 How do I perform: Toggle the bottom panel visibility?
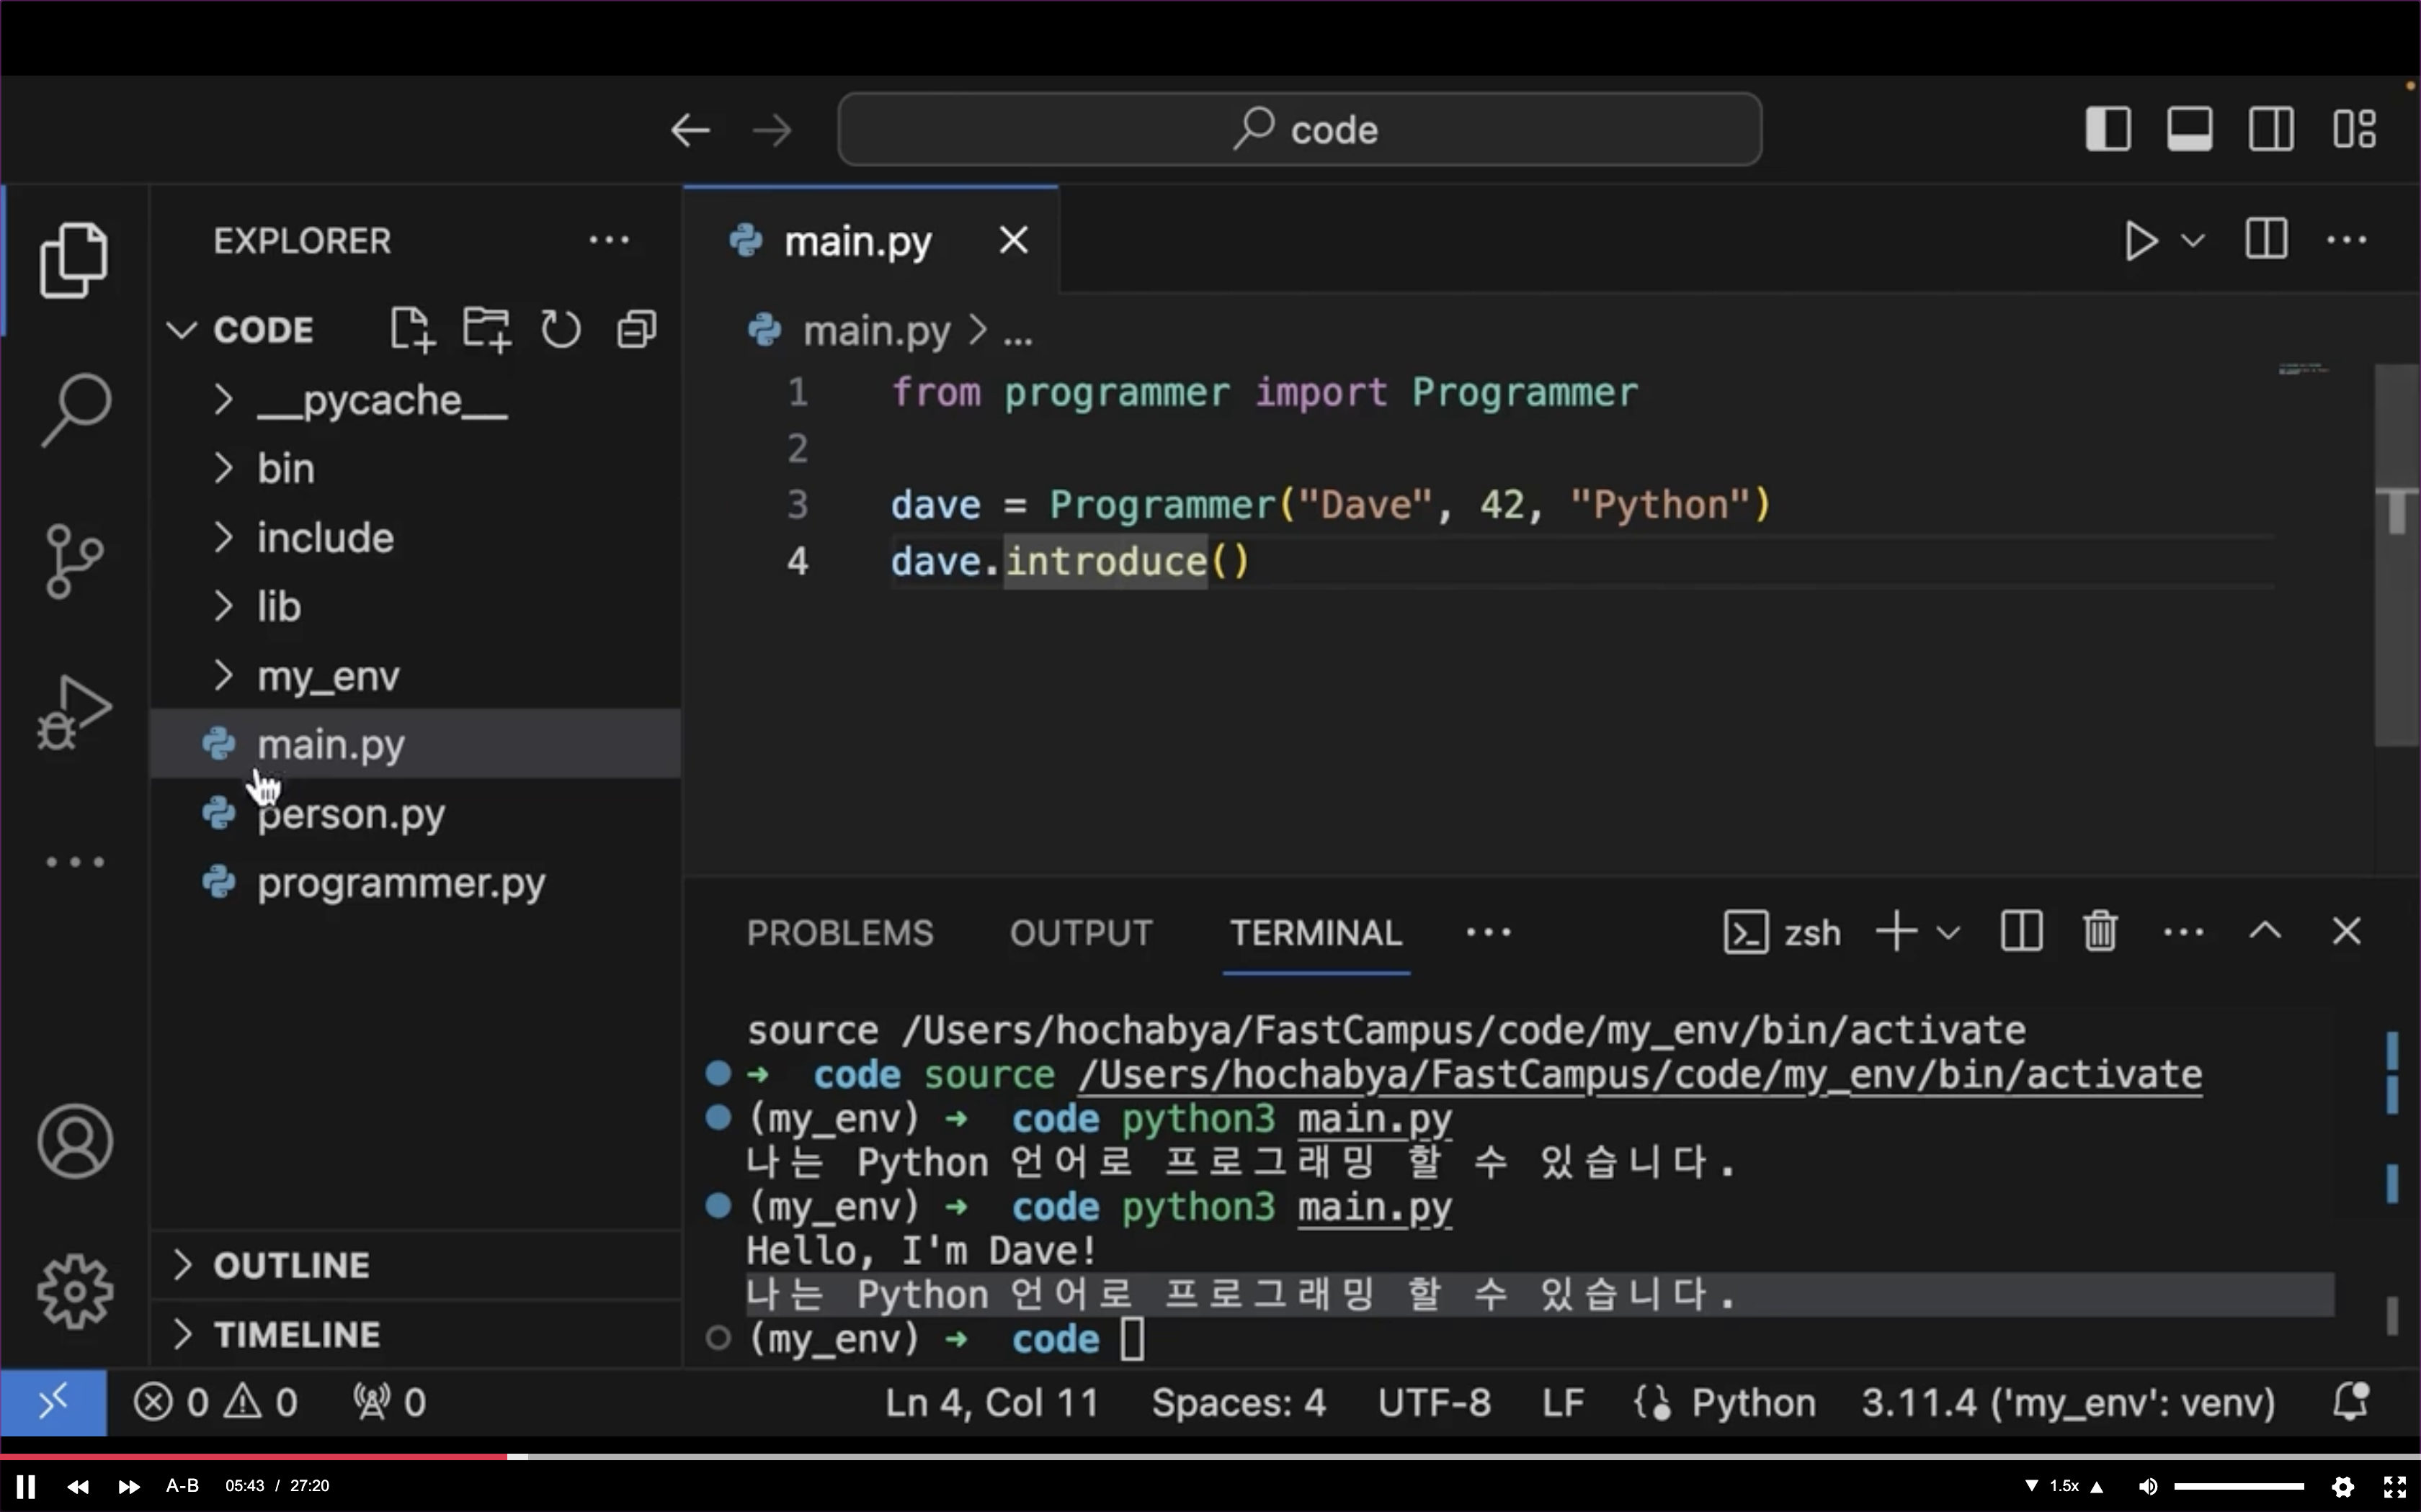tap(2189, 129)
